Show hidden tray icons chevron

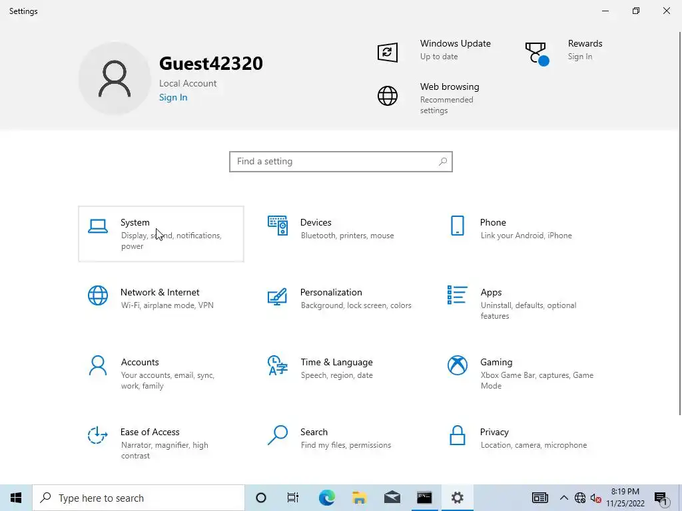[563, 498]
